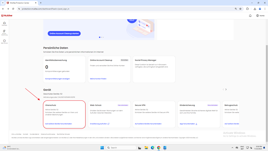Open the Betrugsschutz download link
This screenshot has width=268, height=151.
click(x=232, y=124)
